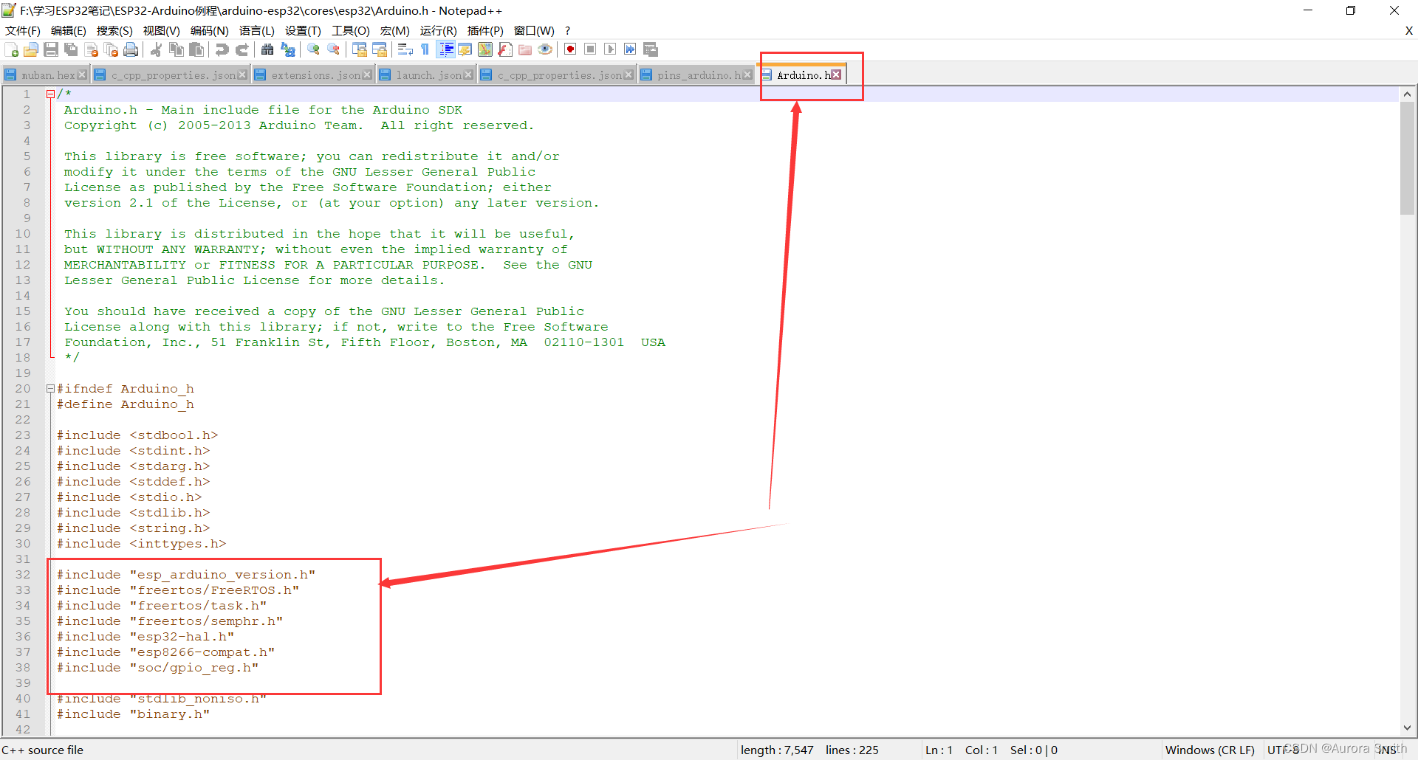This screenshot has width=1418, height=760.
Task: Click Windows (CR LF) in status bar
Action: click(x=1210, y=750)
